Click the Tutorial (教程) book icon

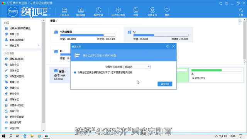135,12
